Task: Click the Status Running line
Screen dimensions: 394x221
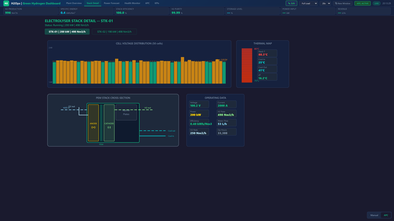Action: click(67, 25)
